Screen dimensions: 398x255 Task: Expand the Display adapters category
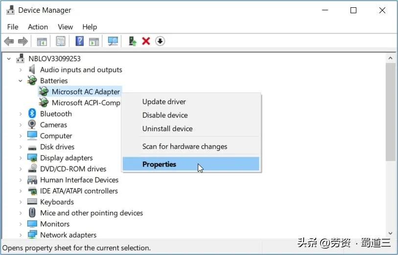point(21,158)
